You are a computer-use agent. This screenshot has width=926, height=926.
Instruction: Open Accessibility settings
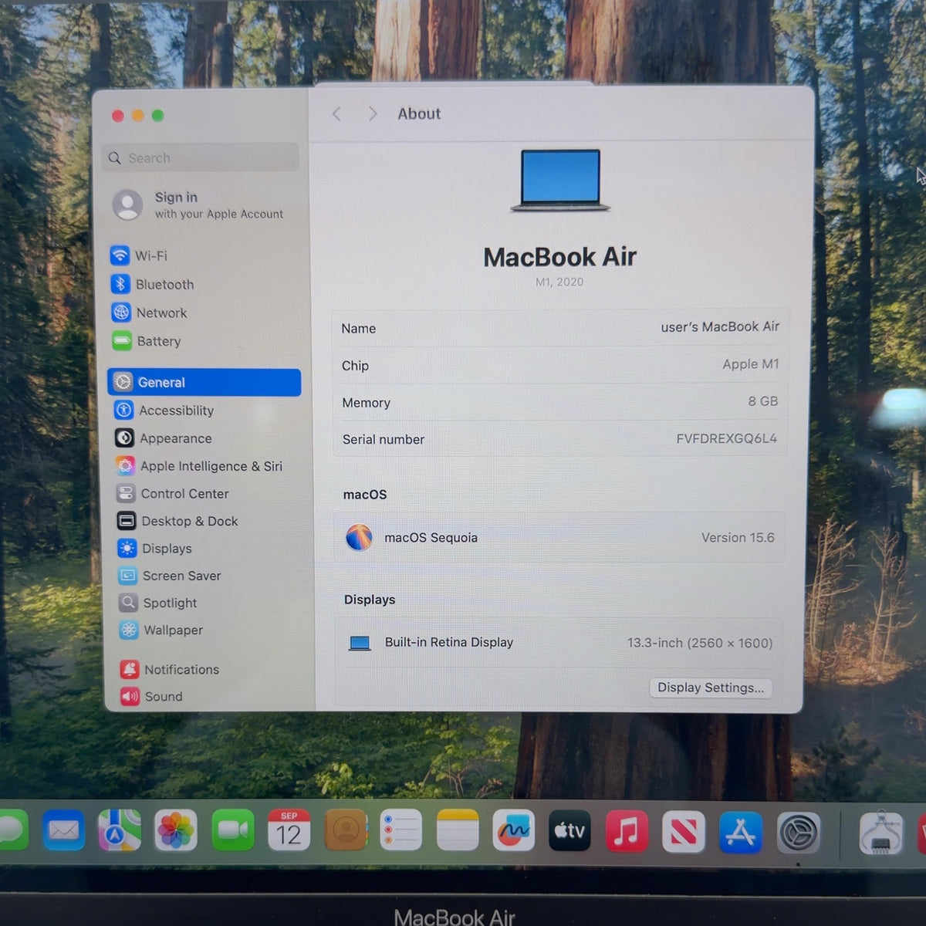tap(164, 411)
